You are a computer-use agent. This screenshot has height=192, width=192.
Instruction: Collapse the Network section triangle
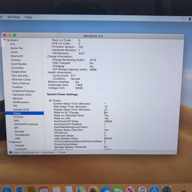click(x=10, y=142)
